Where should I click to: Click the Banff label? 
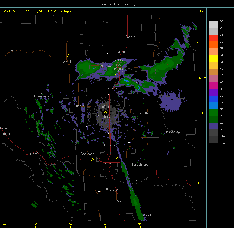(x=34, y=154)
